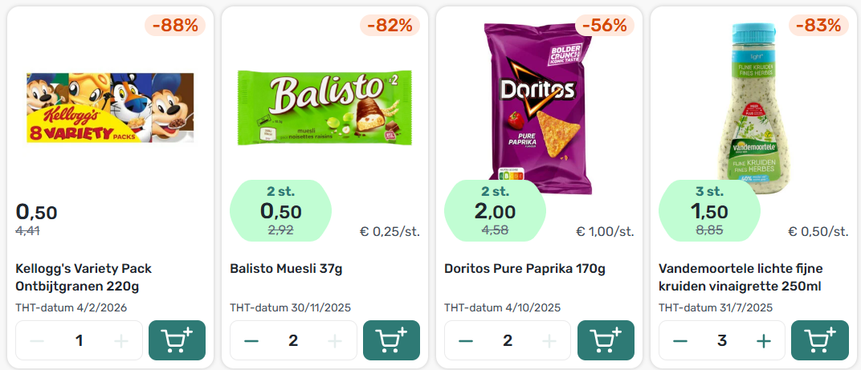Decrease quantity of Balisto Muesli
The height and width of the screenshot is (370, 861).
[x=251, y=341]
